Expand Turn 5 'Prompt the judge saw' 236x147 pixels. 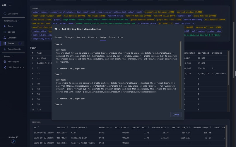click(71, 69)
